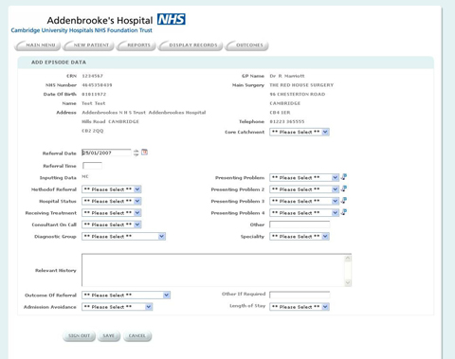Screen dimensions: 455x359
Task: Switch to the Display Records tab
Action: click(191, 45)
